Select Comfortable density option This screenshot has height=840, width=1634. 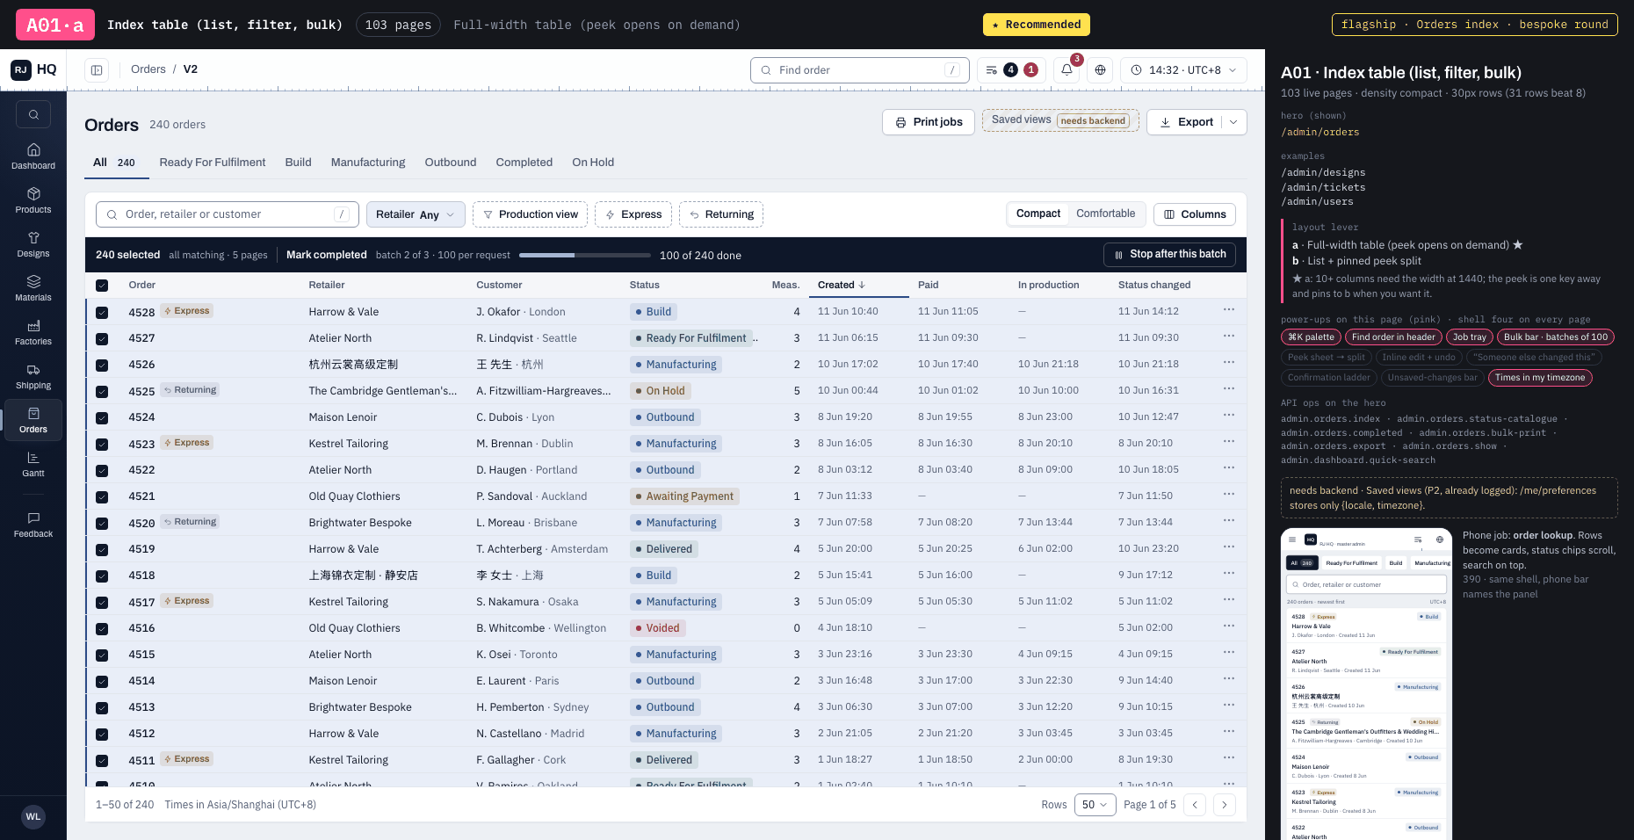[x=1105, y=214]
